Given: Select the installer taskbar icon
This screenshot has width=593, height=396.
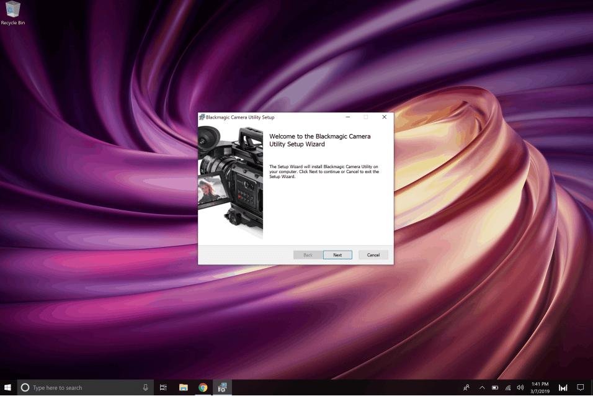Looking at the screenshot, I should (222, 387).
